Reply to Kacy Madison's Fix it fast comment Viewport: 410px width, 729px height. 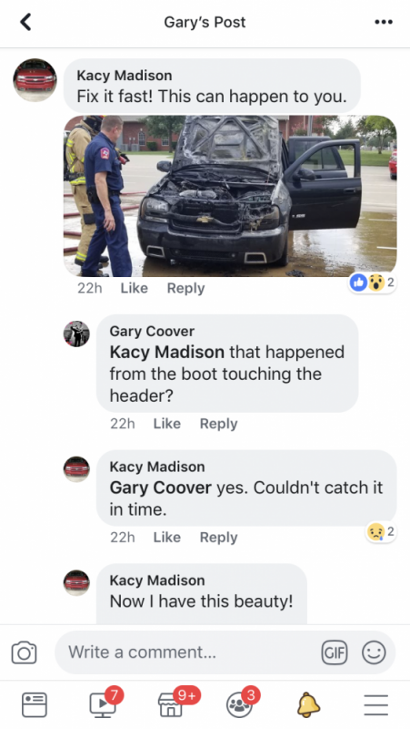[185, 288]
